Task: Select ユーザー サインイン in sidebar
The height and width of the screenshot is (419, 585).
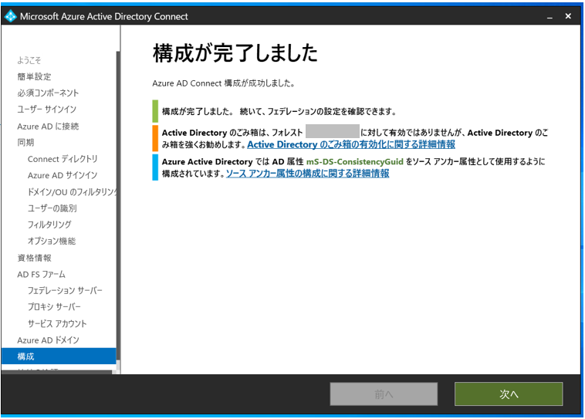Action: (46, 110)
